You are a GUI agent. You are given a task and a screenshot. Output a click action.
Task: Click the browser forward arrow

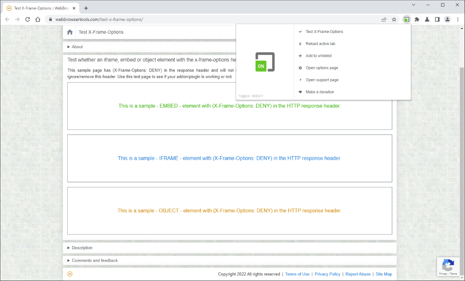click(18, 19)
